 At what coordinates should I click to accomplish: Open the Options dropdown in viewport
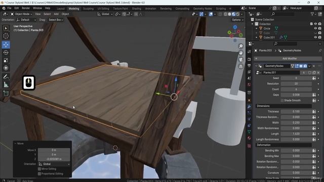[237, 20]
